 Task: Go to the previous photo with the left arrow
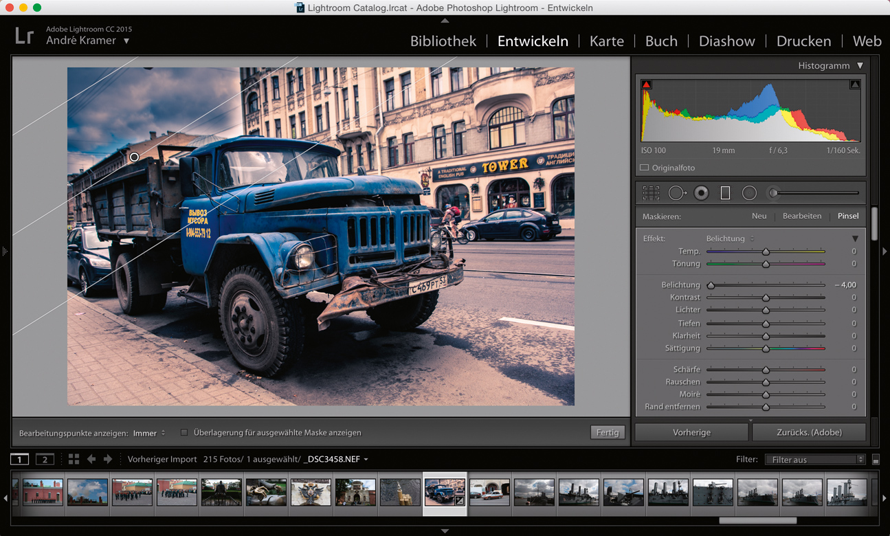(x=91, y=459)
